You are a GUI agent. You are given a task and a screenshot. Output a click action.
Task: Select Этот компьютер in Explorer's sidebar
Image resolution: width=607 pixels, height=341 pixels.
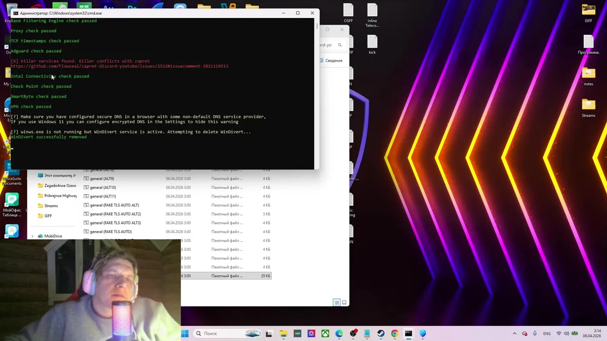(57, 176)
